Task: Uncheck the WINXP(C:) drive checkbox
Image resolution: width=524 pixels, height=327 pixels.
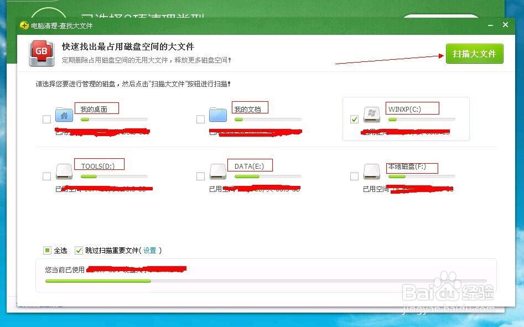Action: click(x=354, y=119)
